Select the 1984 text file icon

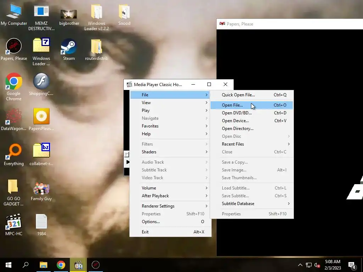41,225
